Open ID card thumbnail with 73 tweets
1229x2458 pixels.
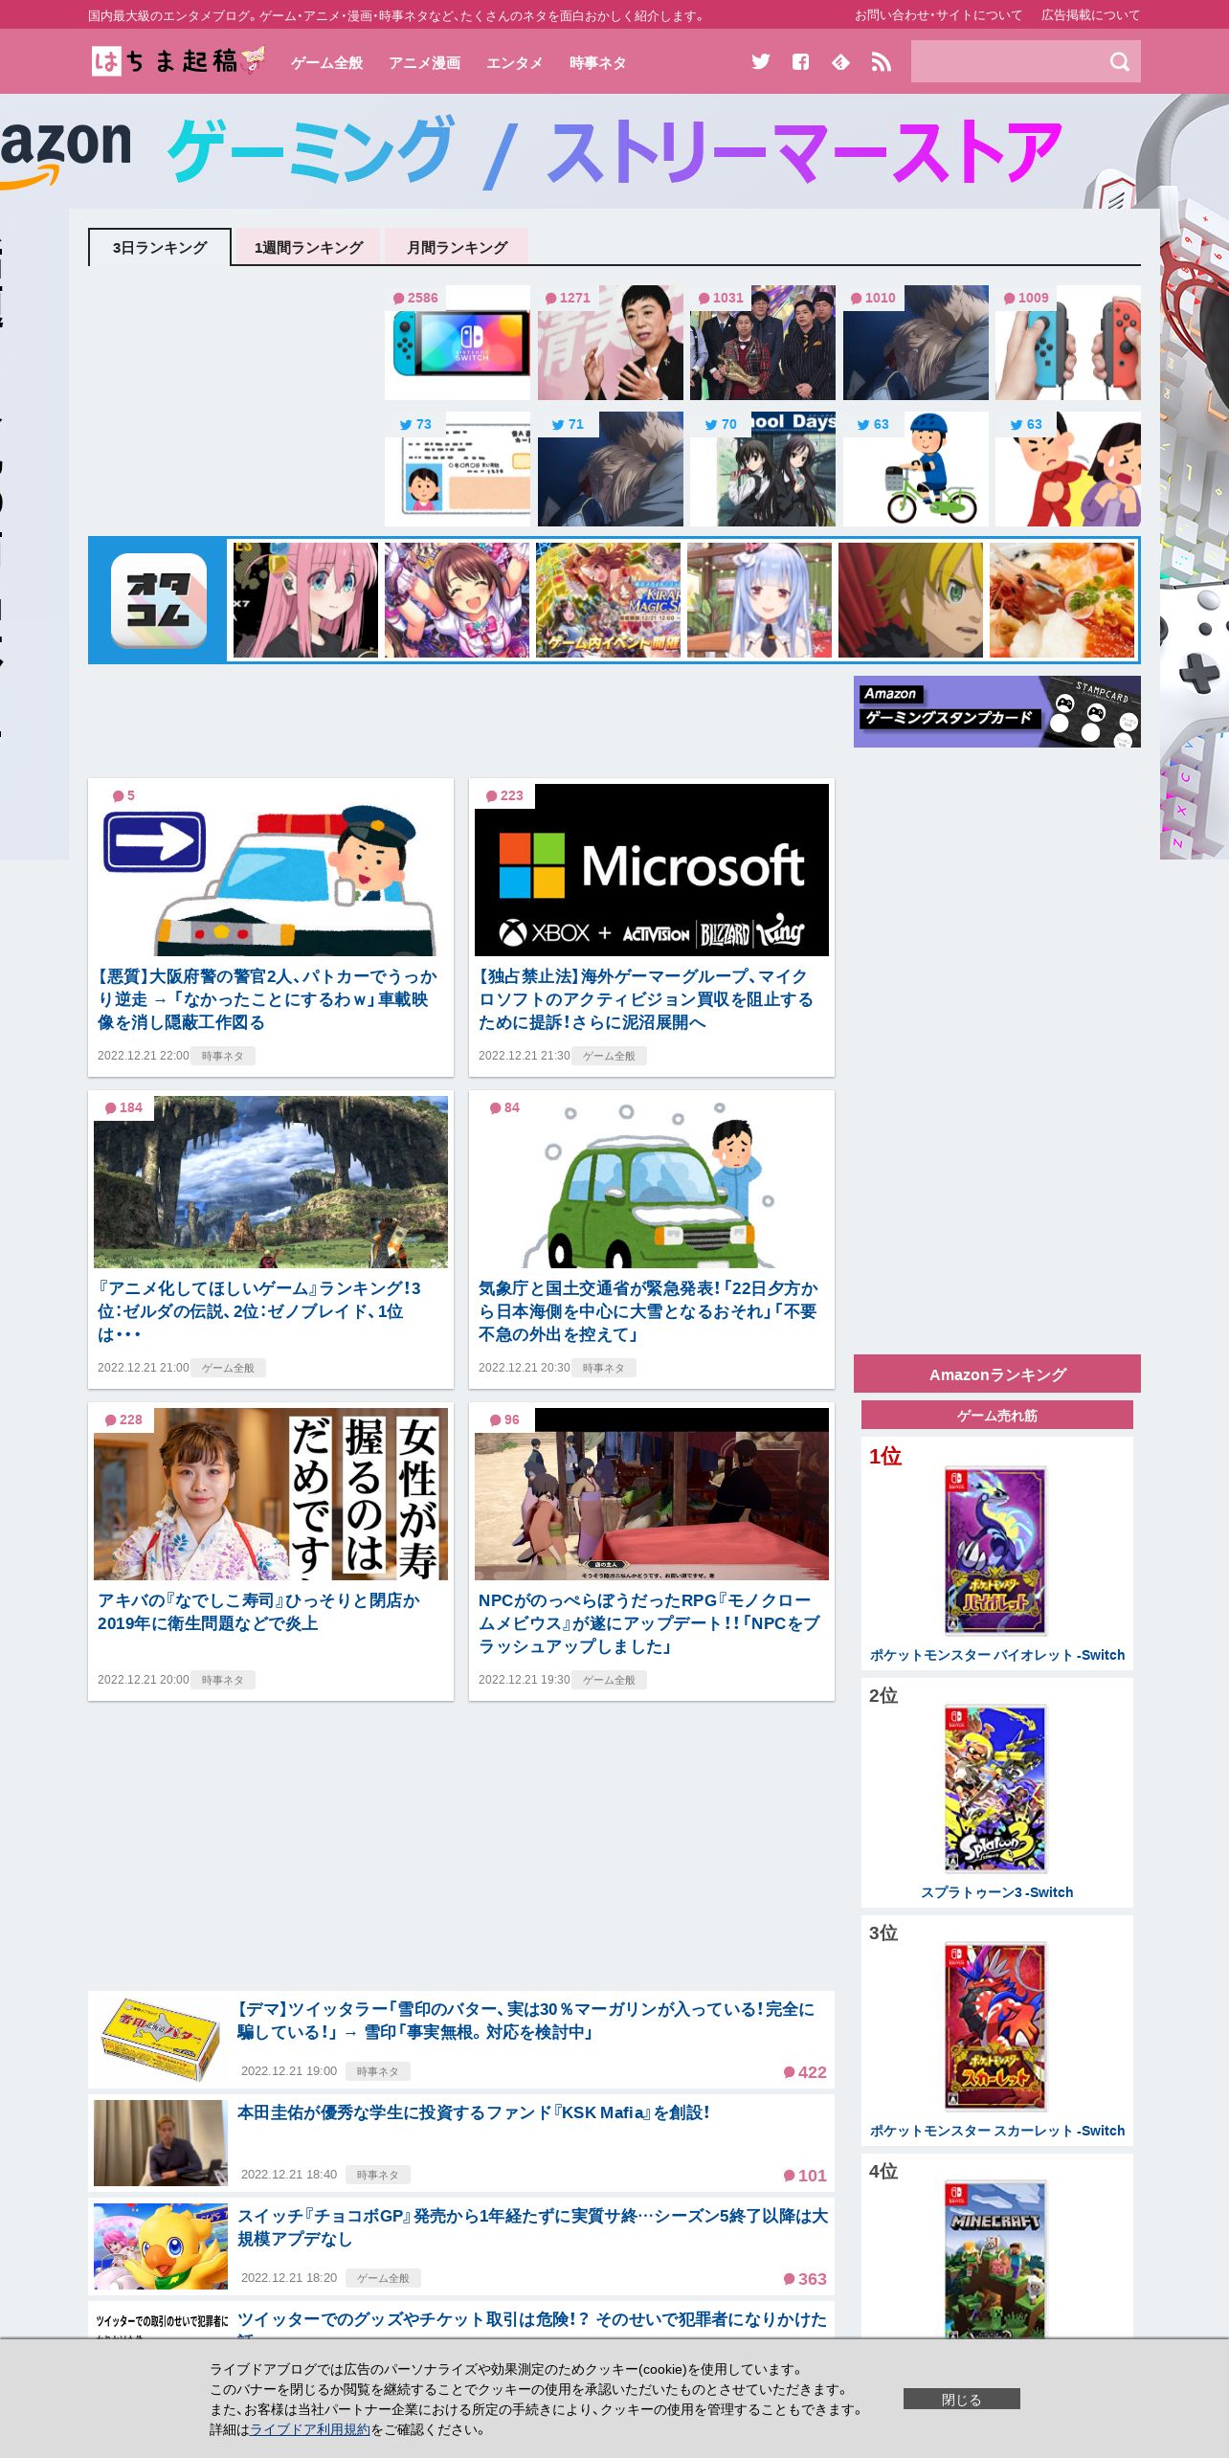pos(458,469)
